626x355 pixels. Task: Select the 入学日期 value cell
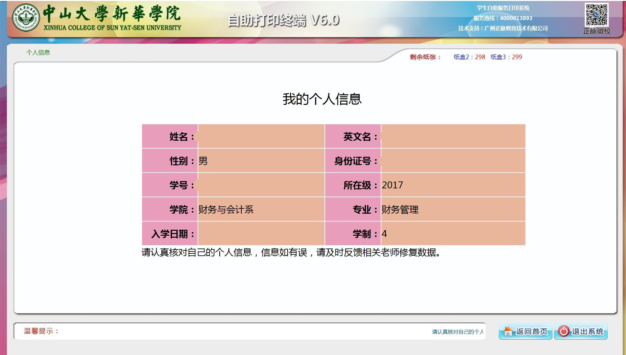[261, 234]
